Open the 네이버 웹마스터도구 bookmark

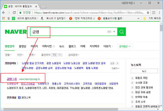click(25, 18)
